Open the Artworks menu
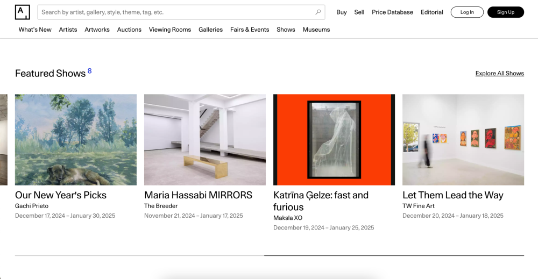538x279 pixels. tap(97, 30)
